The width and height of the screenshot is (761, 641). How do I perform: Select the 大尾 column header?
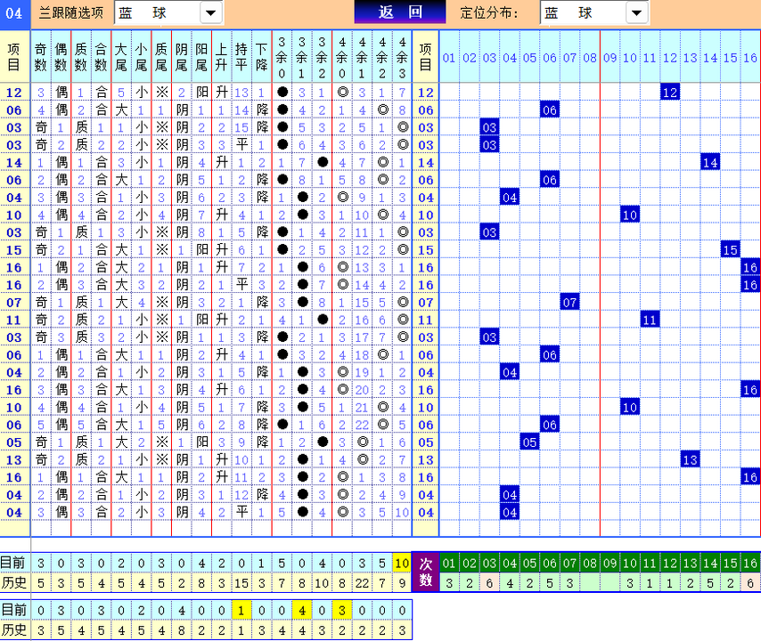point(121,57)
